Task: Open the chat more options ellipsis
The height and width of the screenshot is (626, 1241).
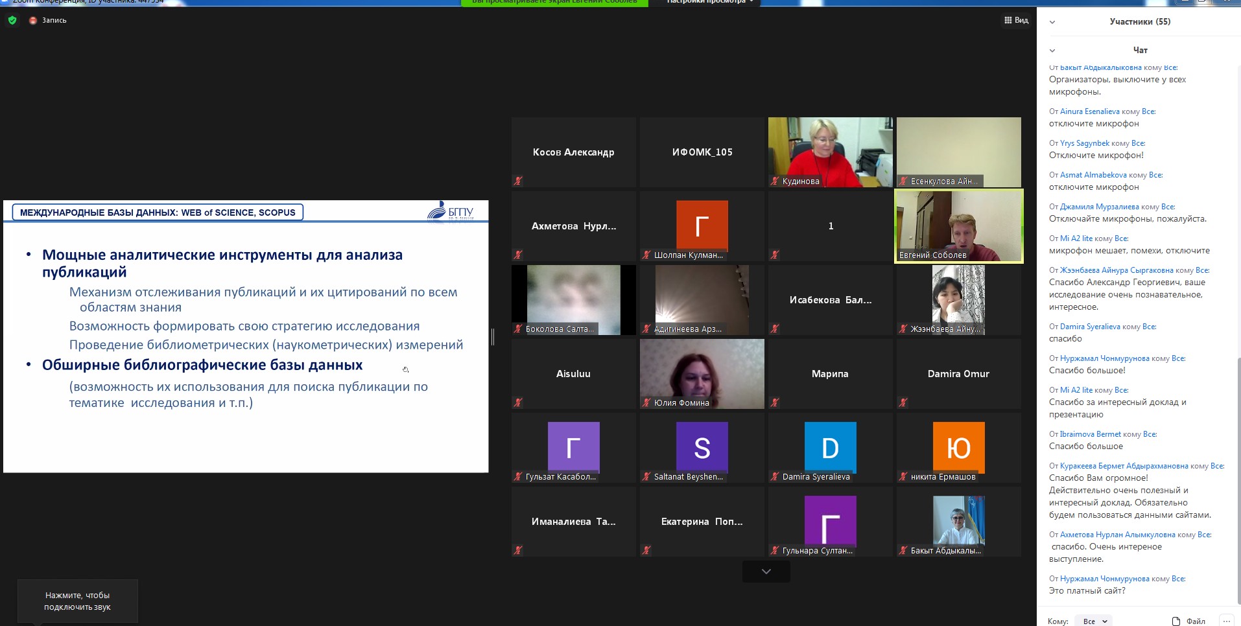Action: click(x=1226, y=621)
